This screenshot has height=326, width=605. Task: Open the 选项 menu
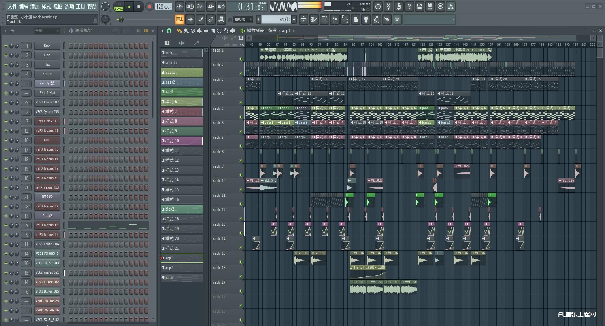point(69,6)
